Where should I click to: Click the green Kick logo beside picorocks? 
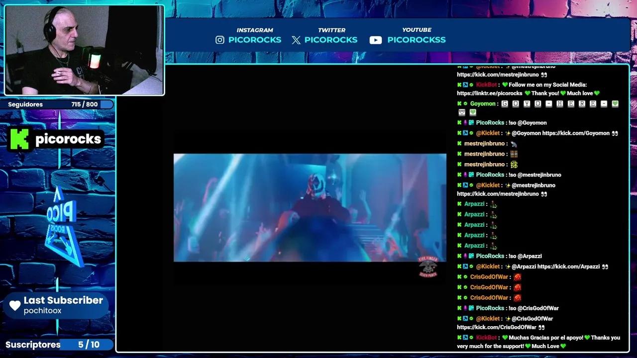19,139
